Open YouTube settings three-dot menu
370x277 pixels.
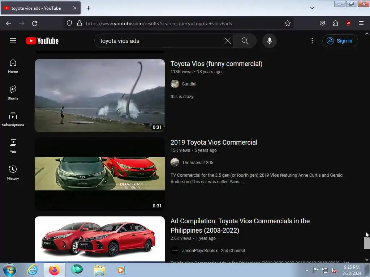point(312,41)
